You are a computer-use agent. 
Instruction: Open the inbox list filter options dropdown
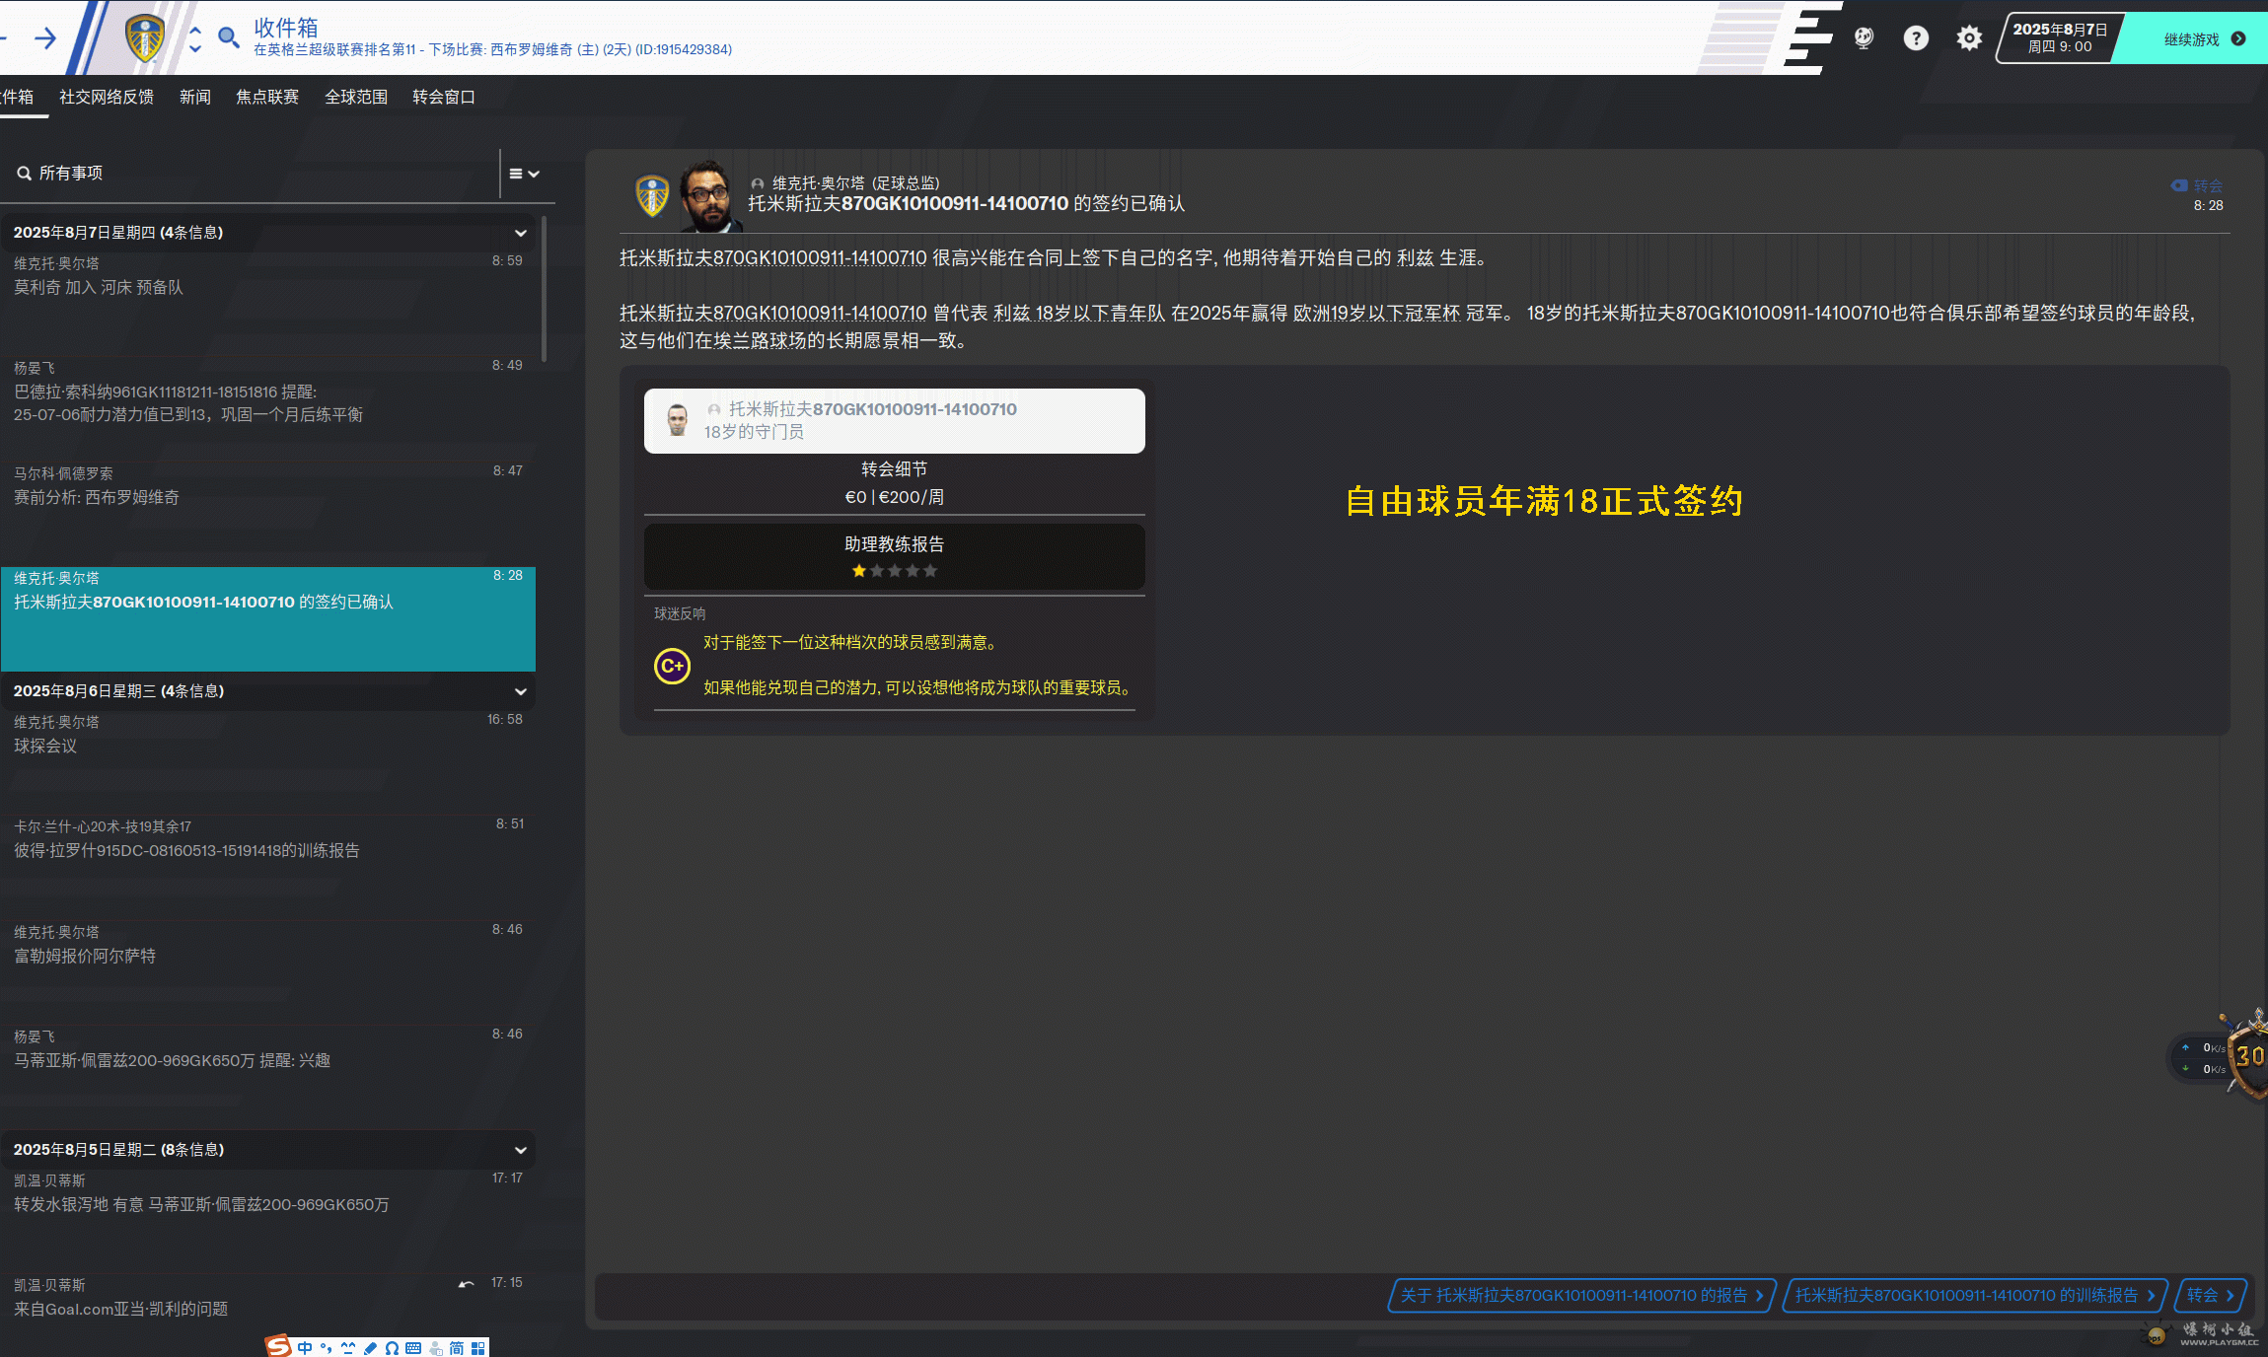coord(524,174)
